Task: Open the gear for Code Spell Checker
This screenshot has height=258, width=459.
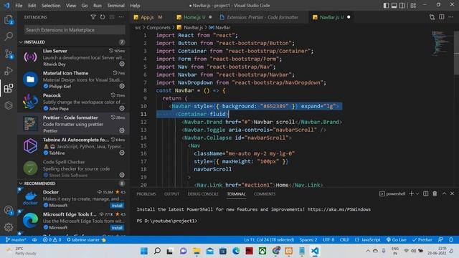Action: [122, 175]
